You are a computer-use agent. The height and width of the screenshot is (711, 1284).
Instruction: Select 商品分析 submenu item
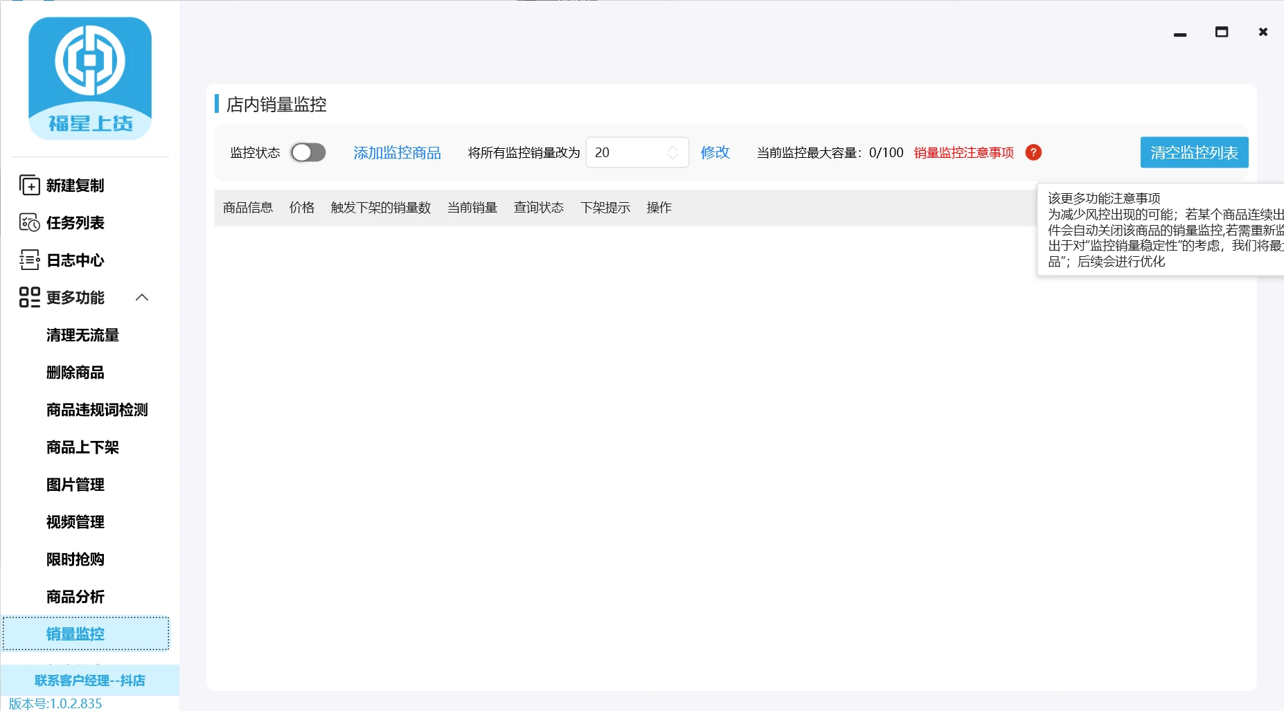tap(75, 597)
